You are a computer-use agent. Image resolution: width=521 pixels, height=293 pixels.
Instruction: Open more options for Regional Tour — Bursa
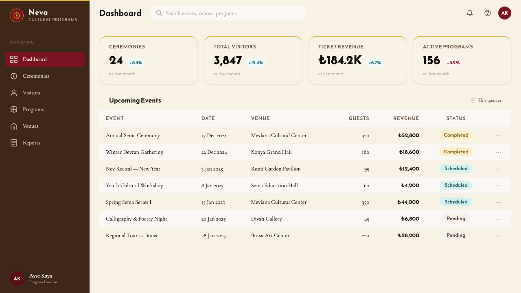499,236
